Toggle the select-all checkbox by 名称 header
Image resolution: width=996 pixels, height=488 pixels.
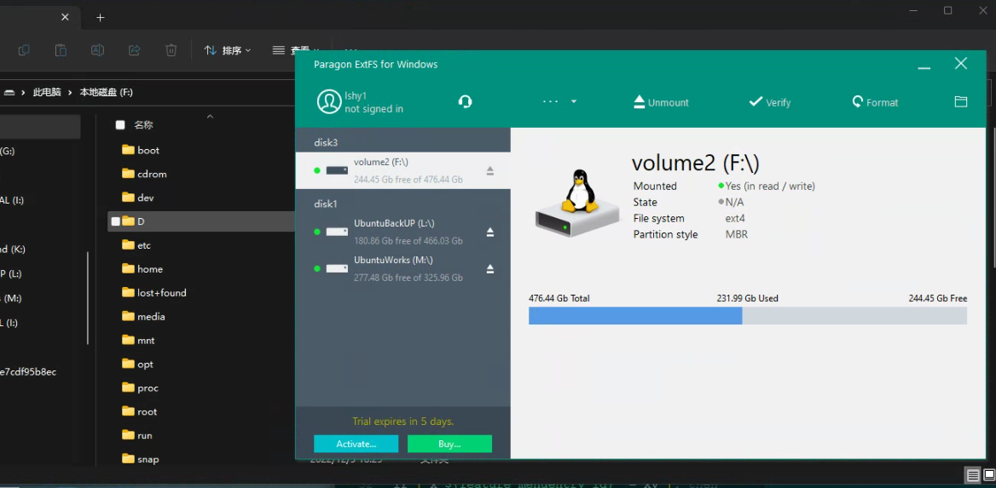tap(120, 125)
